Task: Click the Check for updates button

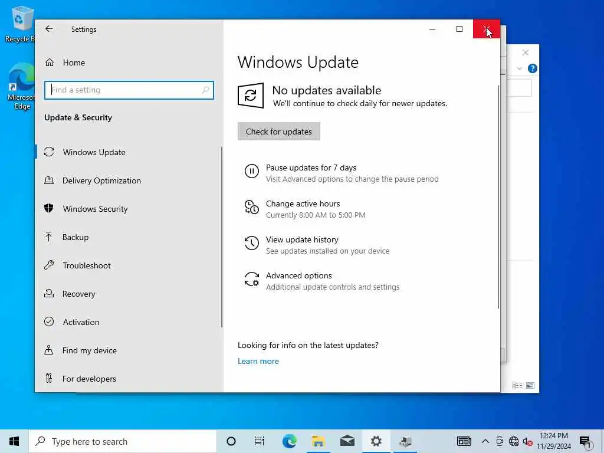Action: pos(279,132)
